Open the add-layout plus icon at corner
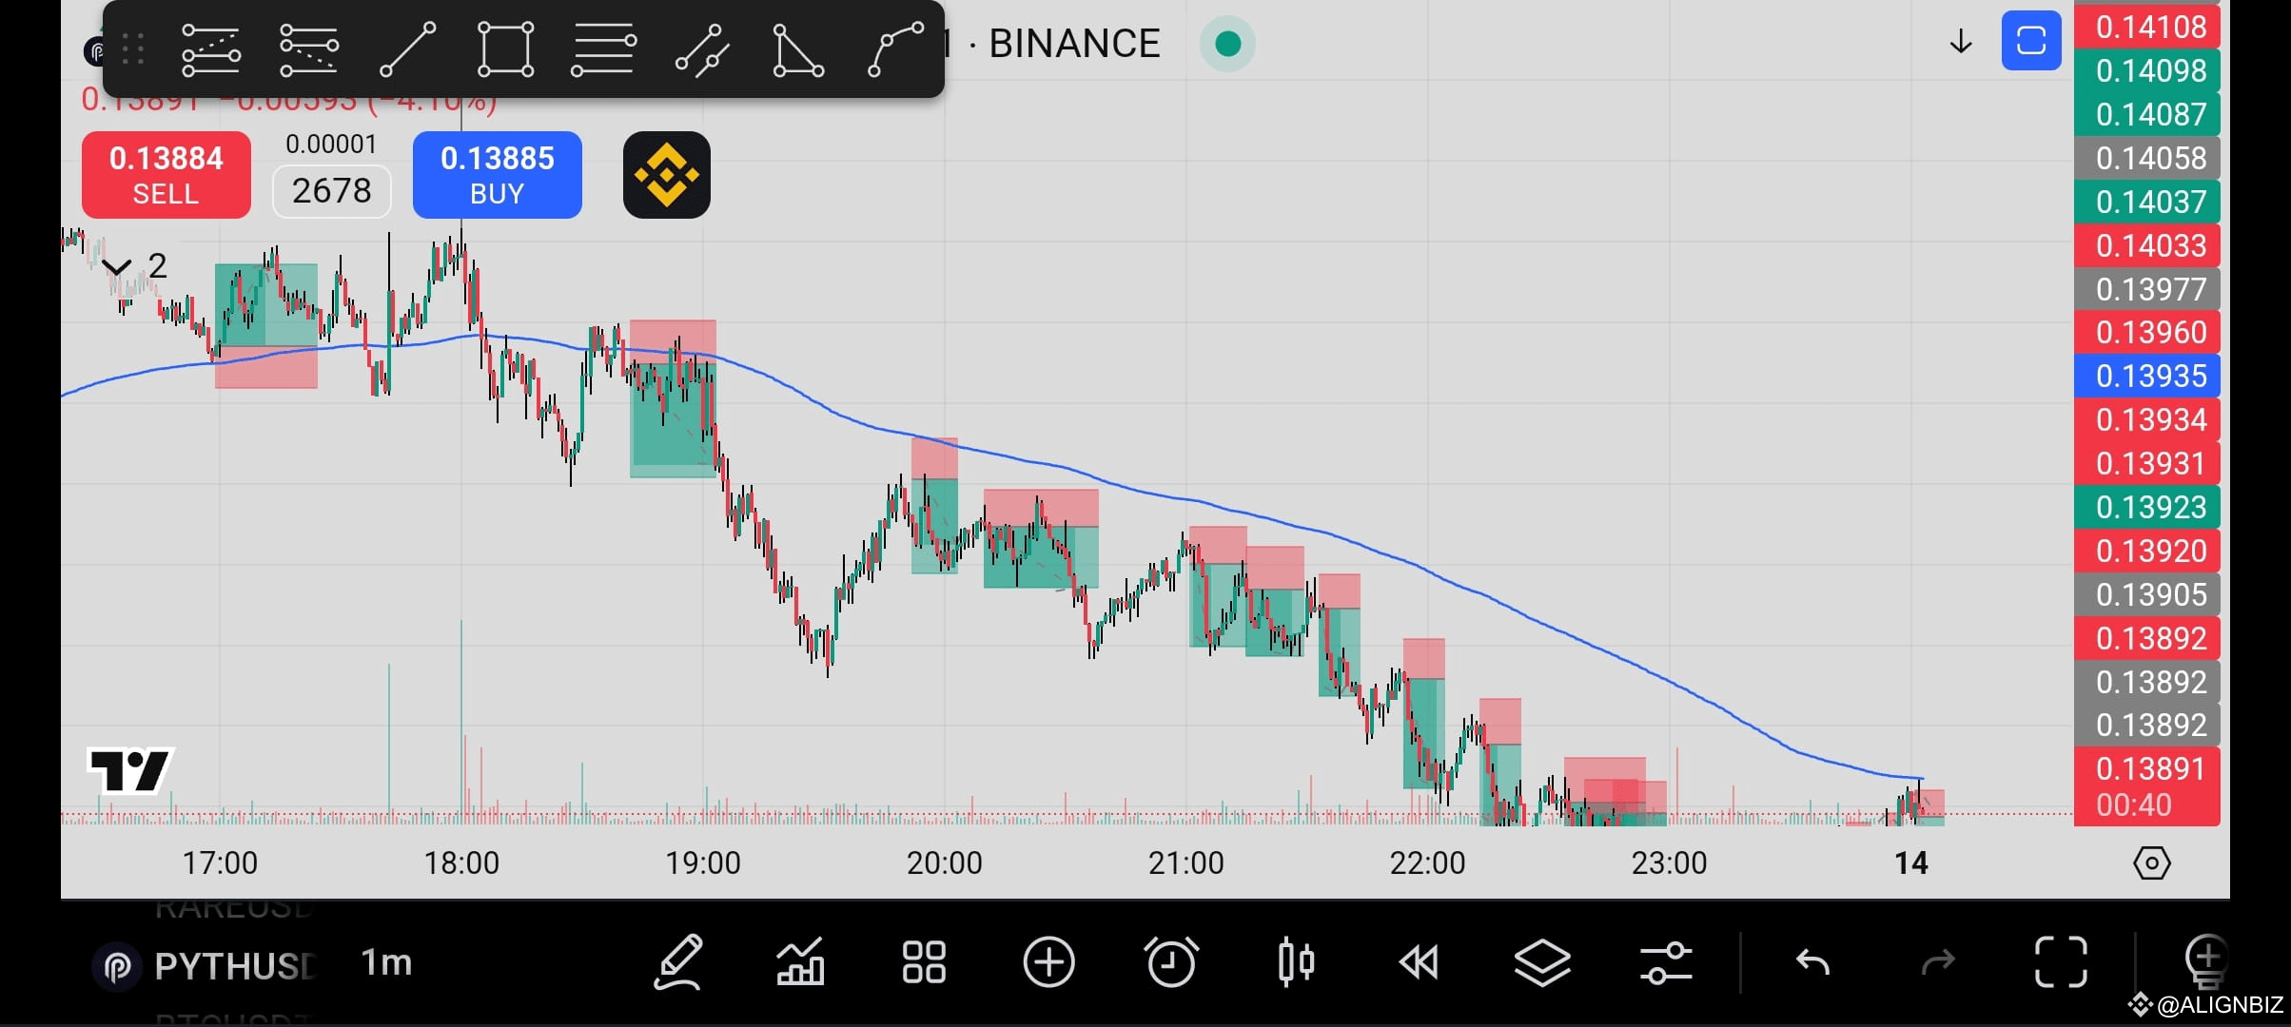This screenshot has width=2291, height=1027. pyautogui.click(x=2206, y=960)
